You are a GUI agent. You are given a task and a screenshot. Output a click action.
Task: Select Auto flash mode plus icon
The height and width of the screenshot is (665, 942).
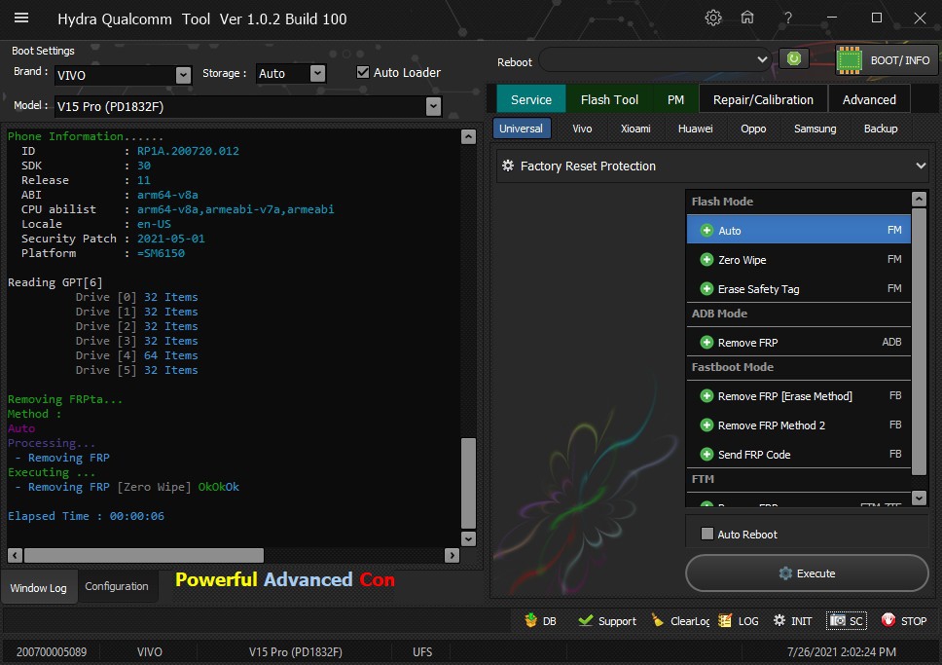click(x=707, y=231)
